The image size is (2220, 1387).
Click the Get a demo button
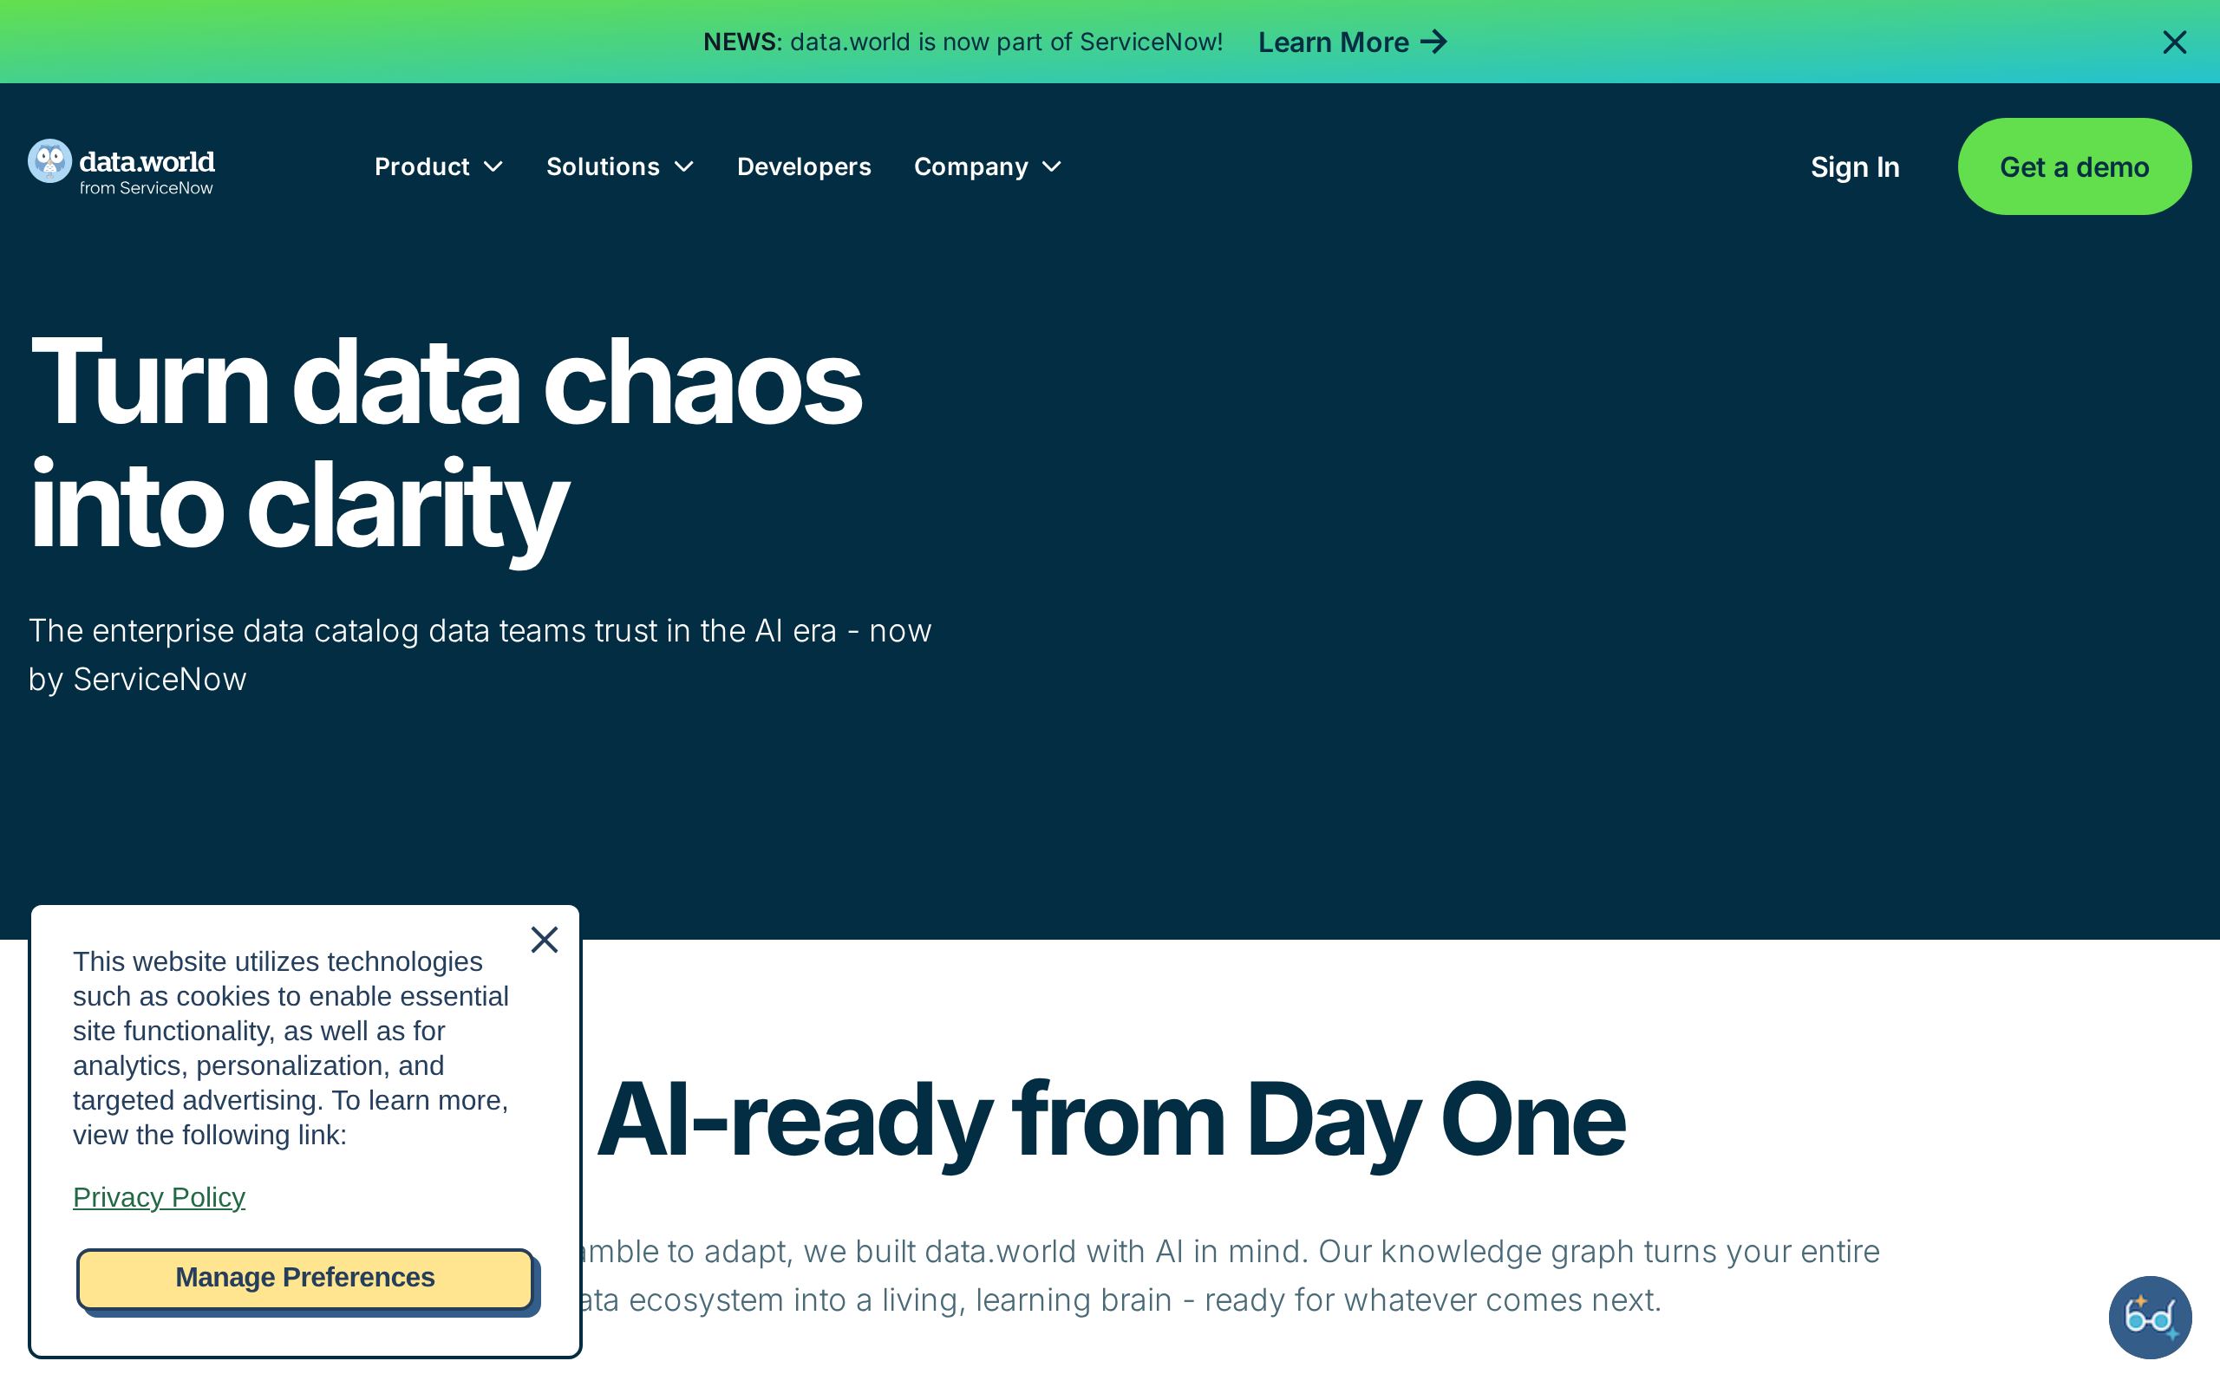coord(2074,167)
